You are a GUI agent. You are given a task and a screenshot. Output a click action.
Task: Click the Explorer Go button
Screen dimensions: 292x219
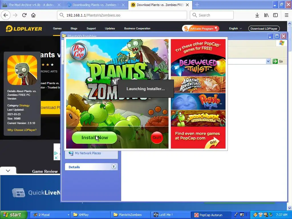click(278, 61)
